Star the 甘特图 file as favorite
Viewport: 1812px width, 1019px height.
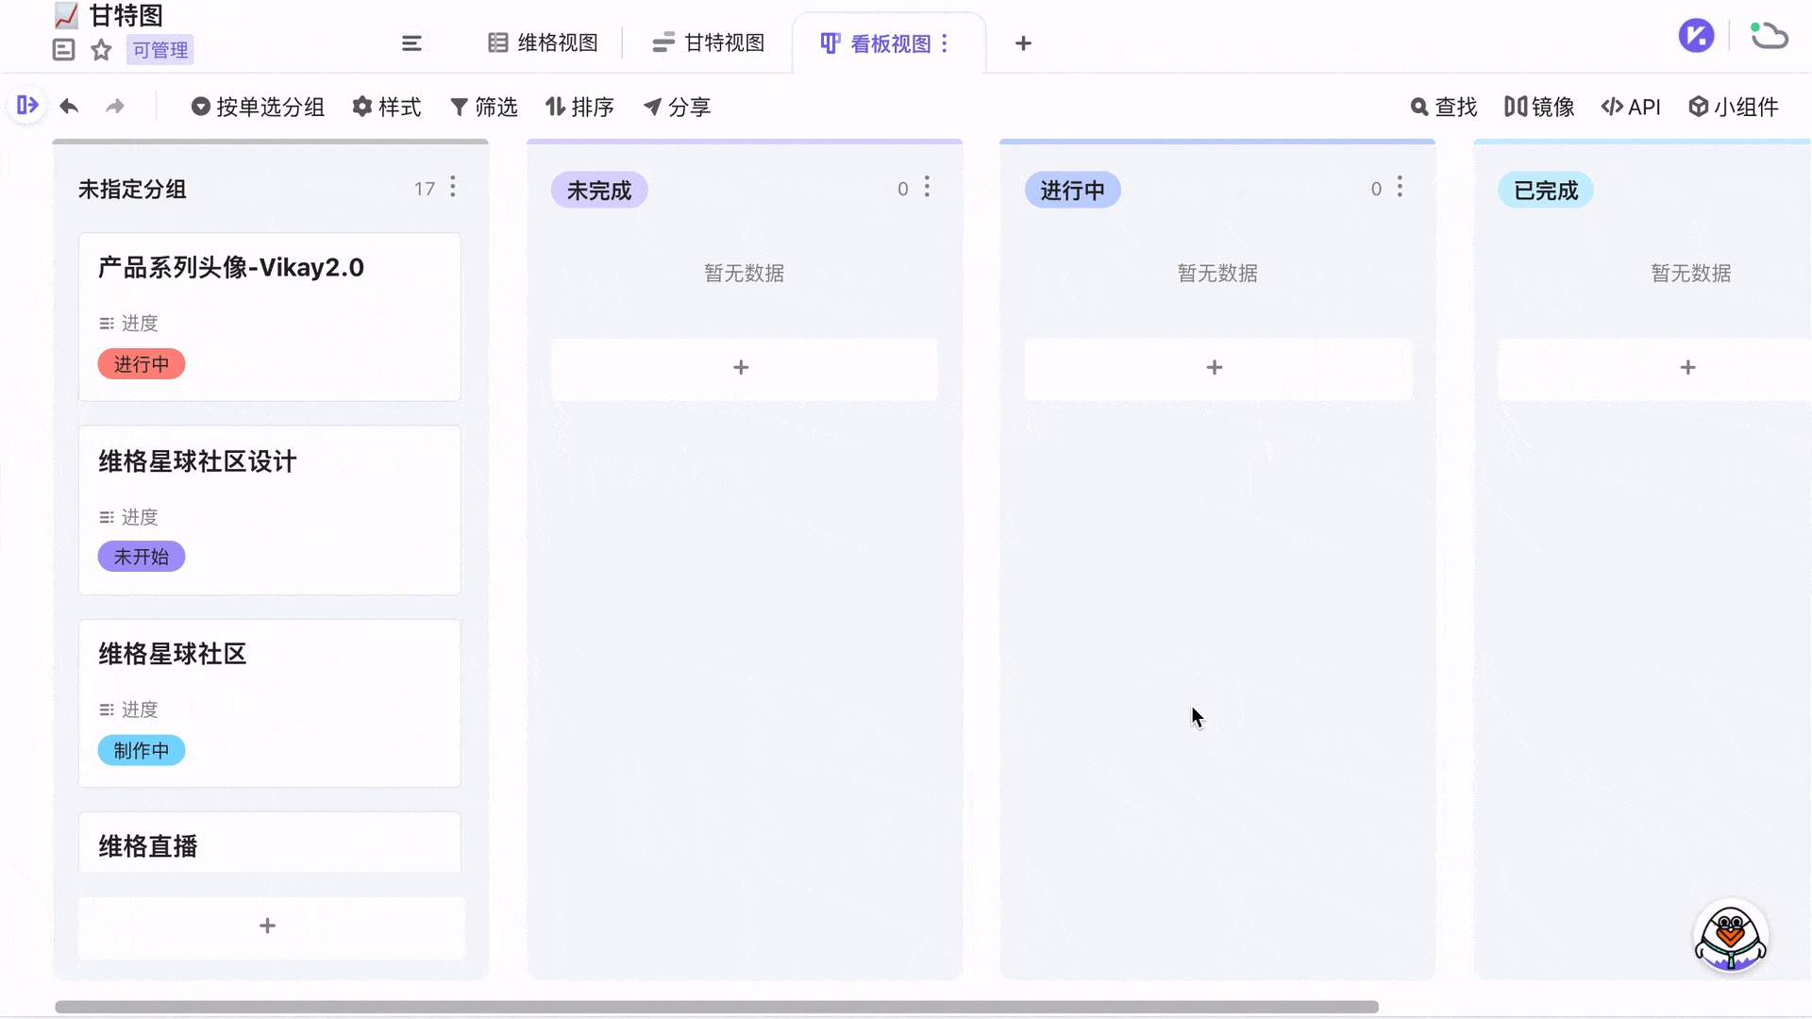pyautogui.click(x=100, y=50)
